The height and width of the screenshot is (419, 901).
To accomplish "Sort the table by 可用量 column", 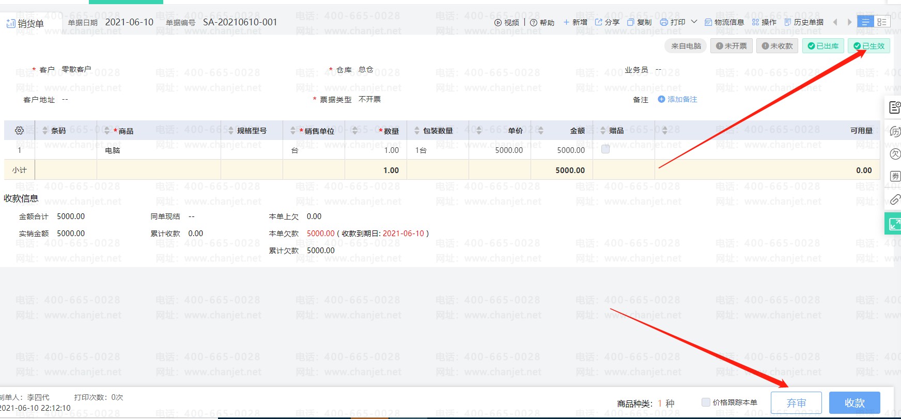I will 665,130.
